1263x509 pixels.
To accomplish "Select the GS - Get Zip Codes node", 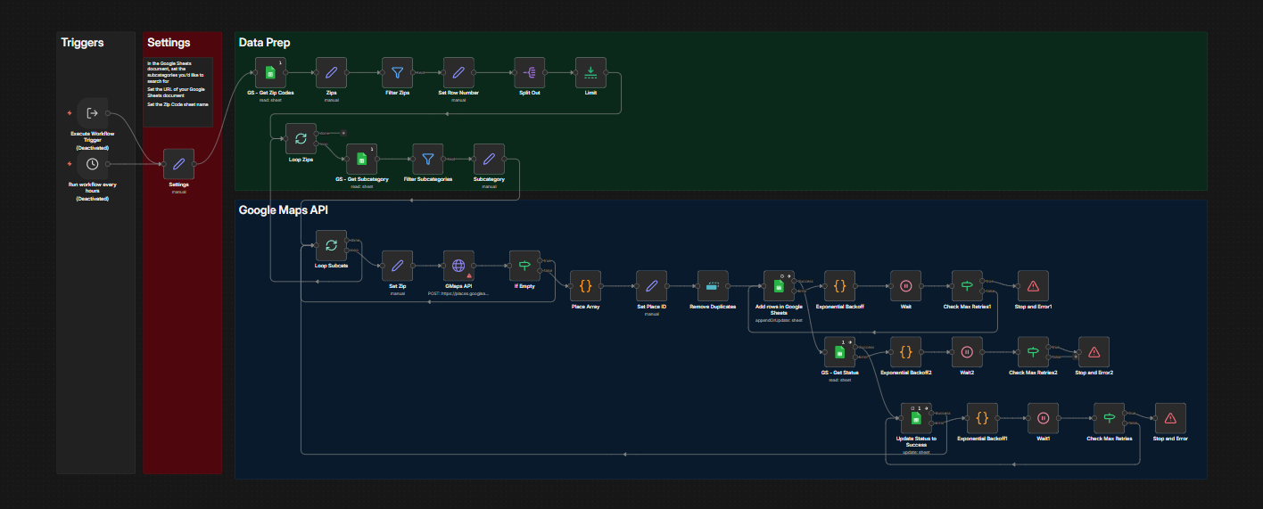I will (270, 72).
